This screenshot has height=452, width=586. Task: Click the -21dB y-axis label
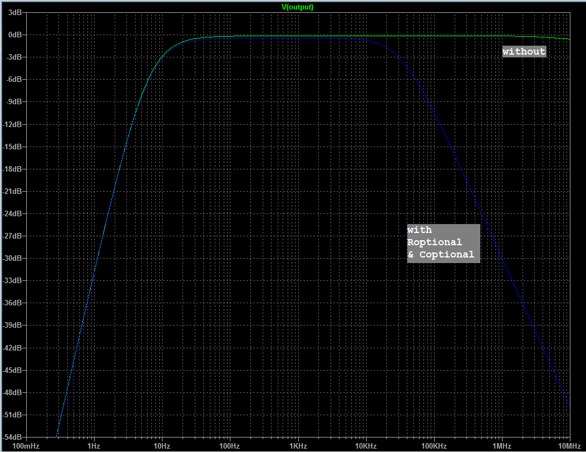(12, 192)
